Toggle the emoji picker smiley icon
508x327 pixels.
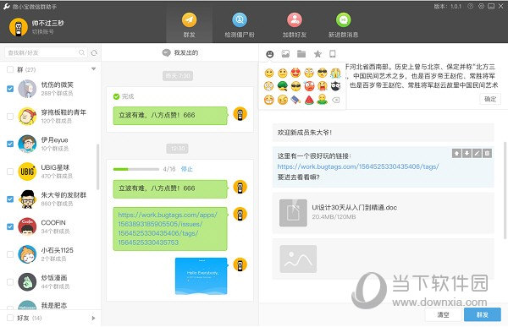point(269,54)
